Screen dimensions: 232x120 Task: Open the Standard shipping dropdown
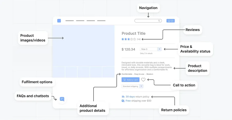[132, 86]
